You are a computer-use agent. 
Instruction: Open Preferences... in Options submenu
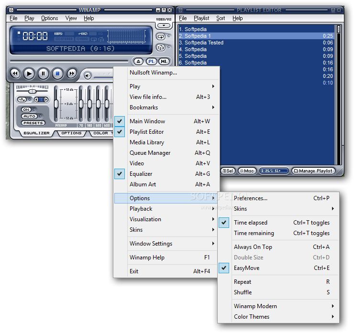[278, 198]
